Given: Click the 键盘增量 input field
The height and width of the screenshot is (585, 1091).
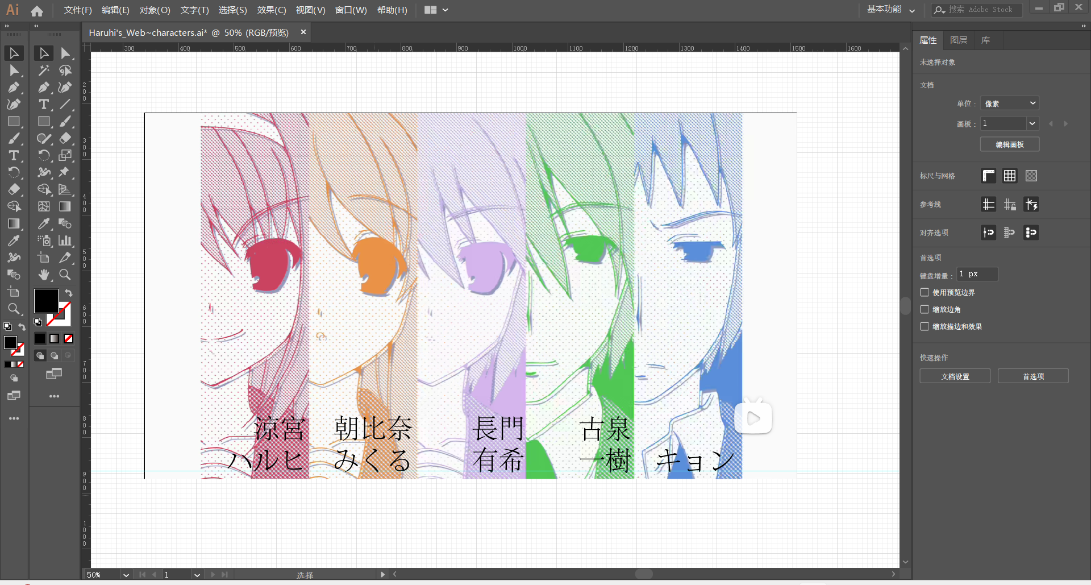Looking at the screenshot, I should pyautogui.click(x=977, y=274).
